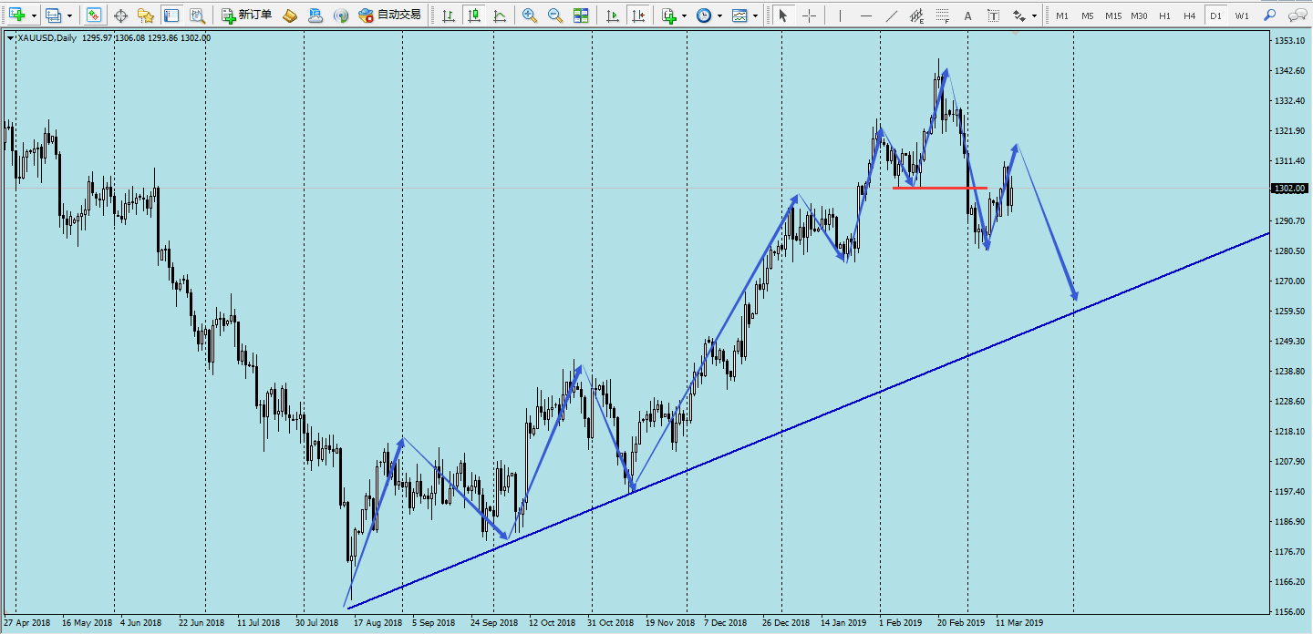This screenshot has width=1313, height=634.
Task: Switch to Line Chart display
Action: click(499, 15)
